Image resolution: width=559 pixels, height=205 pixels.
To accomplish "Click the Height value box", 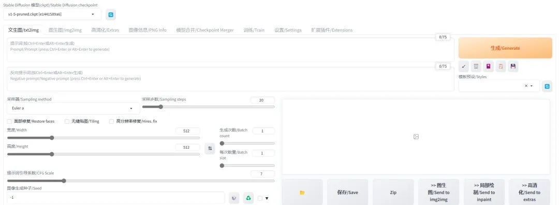I will 187,147.
